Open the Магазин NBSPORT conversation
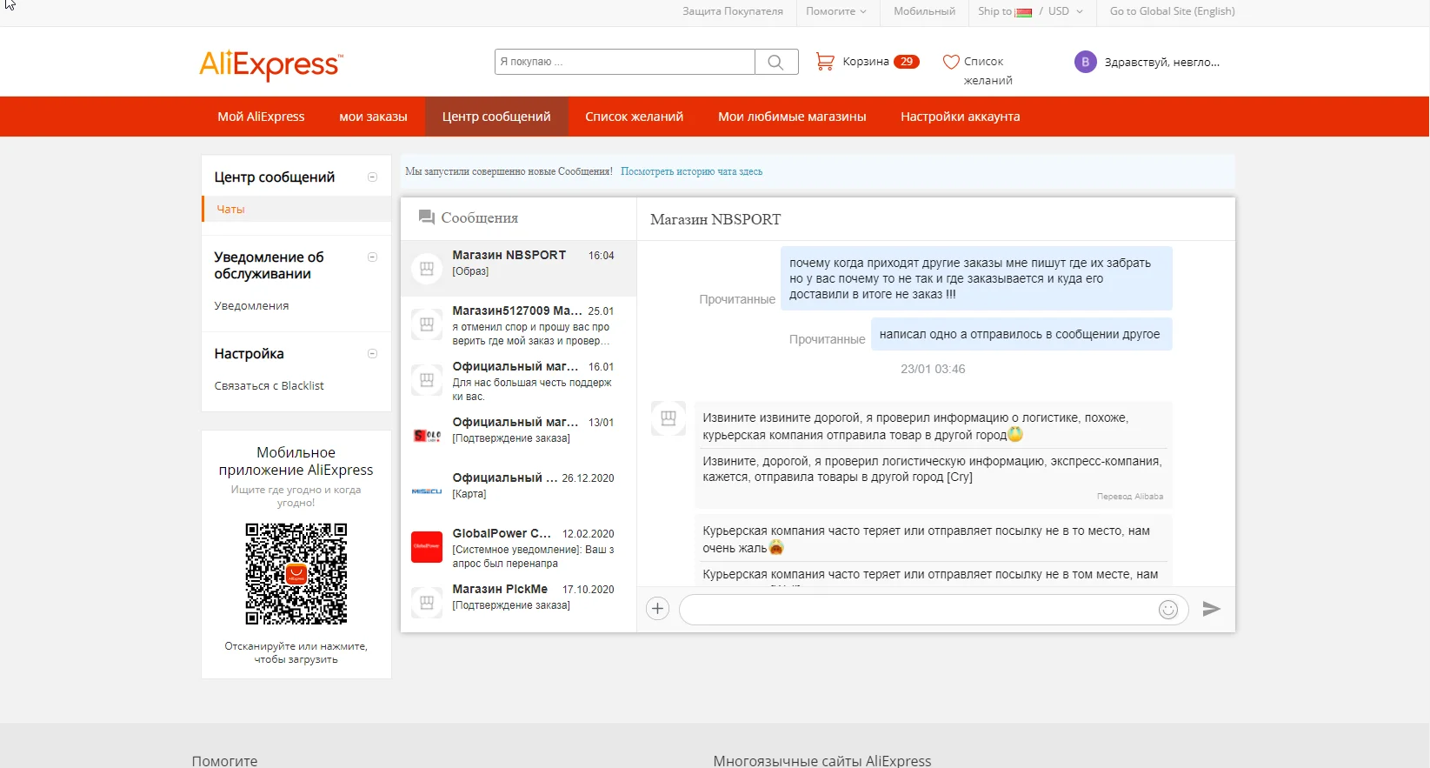 coord(519,269)
